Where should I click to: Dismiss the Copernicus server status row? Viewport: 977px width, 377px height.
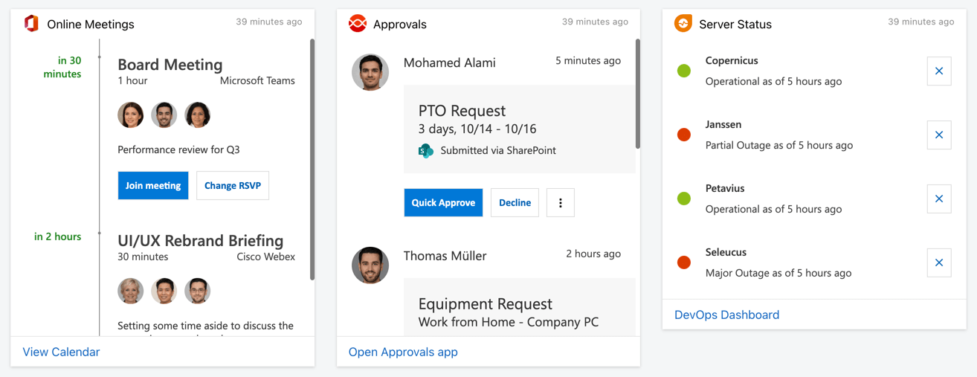click(x=939, y=71)
